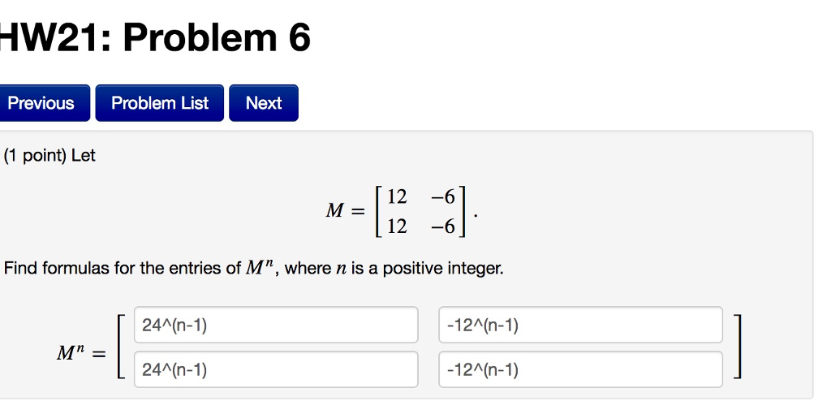Focus the top-right field containing -12^(n-1)

[x=580, y=325]
